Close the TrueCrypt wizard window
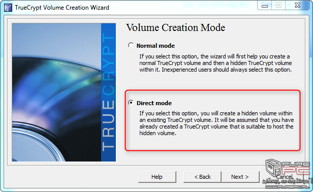Screen dimensions: 313x192 [x=297, y=6]
